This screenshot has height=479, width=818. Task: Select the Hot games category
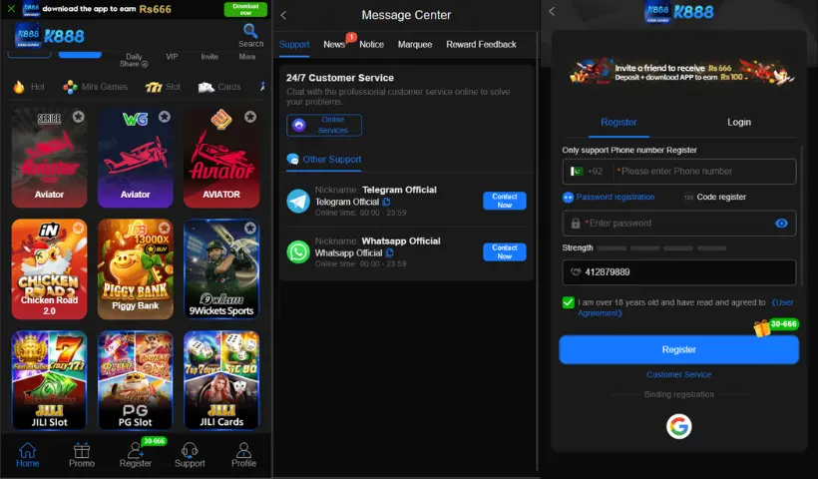point(29,87)
